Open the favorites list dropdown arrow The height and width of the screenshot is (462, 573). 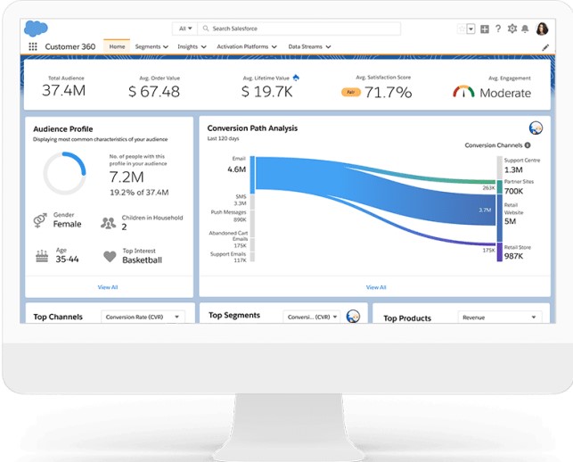(471, 29)
